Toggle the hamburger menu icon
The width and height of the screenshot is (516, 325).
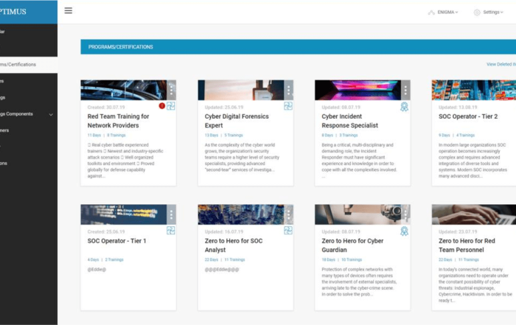click(x=68, y=11)
